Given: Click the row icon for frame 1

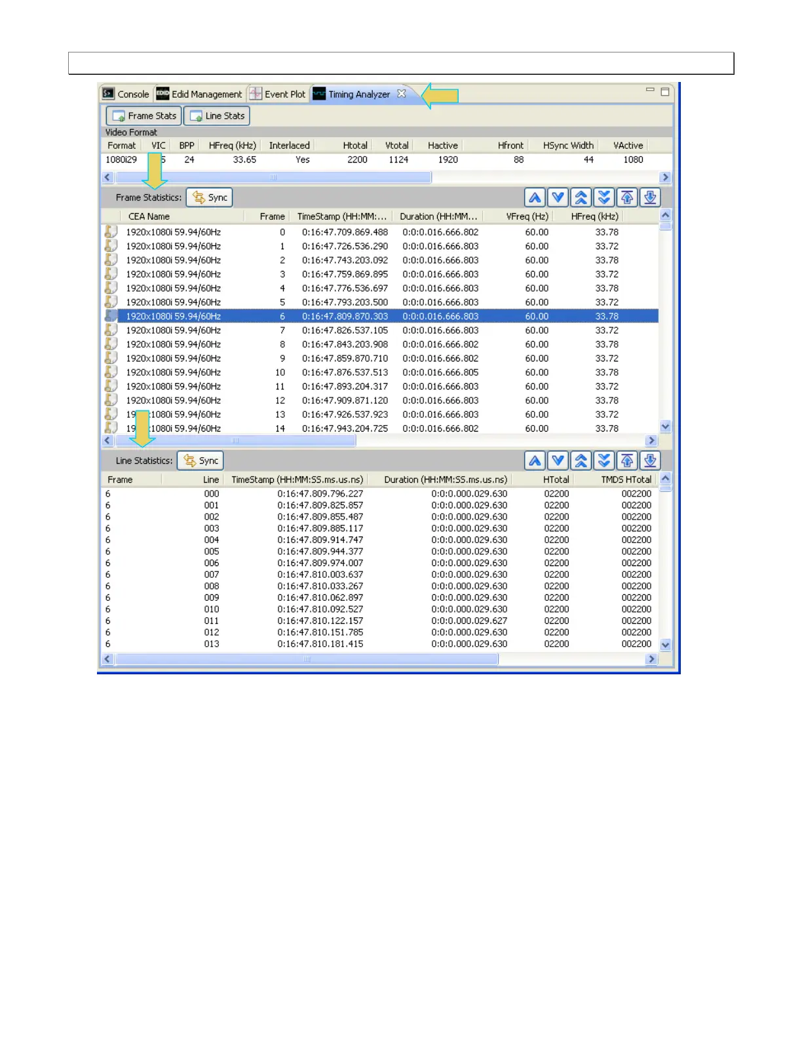Looking at the screenshot, I should (x=111, y=245).
